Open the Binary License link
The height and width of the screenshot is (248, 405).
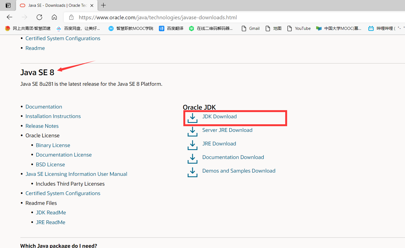coord(53,145)
